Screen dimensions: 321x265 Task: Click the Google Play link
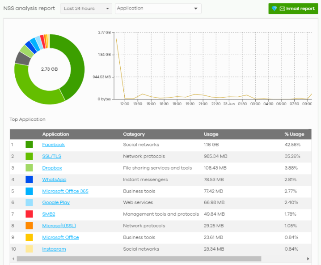[56, 203]
